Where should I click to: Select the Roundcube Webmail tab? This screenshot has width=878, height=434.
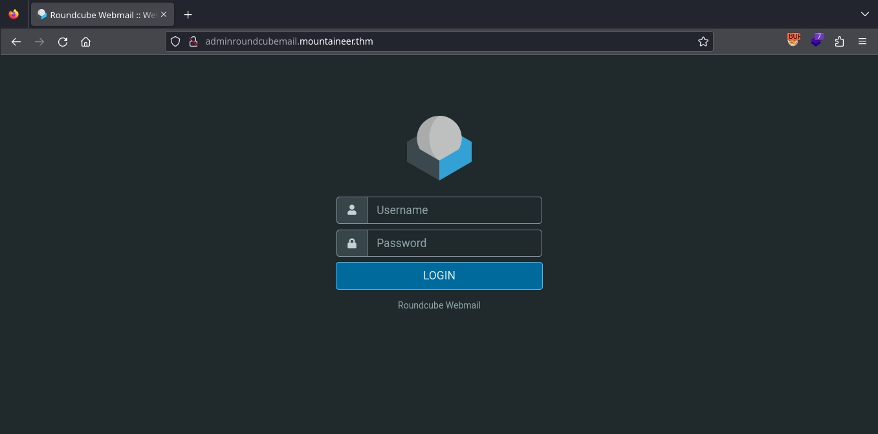[x=97, y=14]
